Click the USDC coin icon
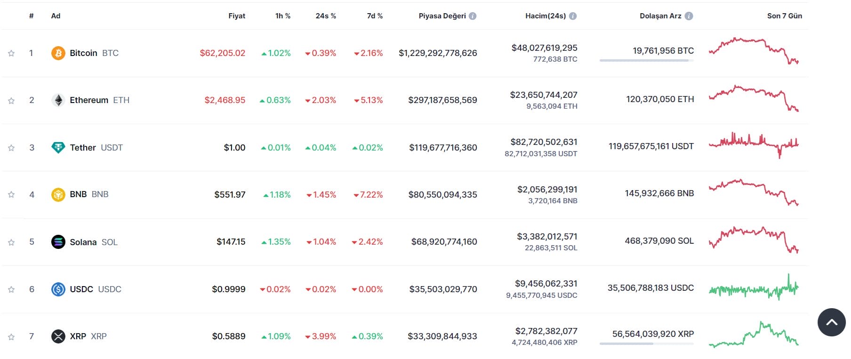Screen dimensions: 851x359 pyautogui.click(x=58, y=289)
